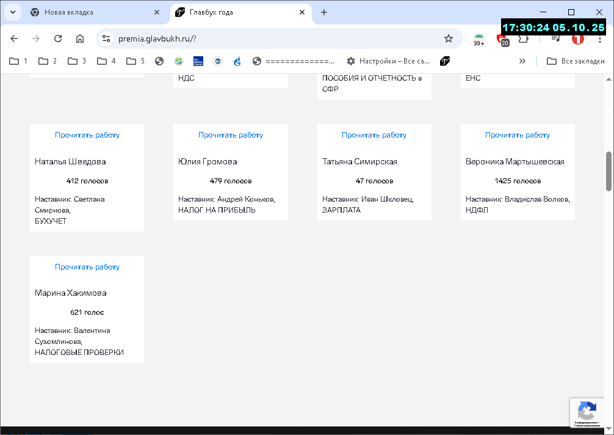Close the Главбух года tab
The height and width of the screenshot is (435, 614).
click(x=302, y=12)
